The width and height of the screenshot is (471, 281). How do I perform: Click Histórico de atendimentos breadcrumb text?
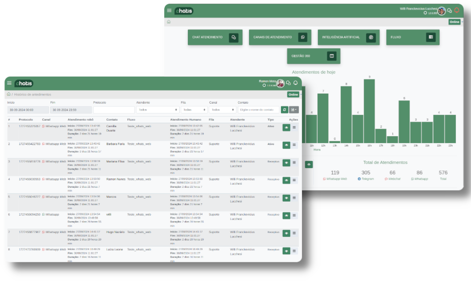pos(33,95)
